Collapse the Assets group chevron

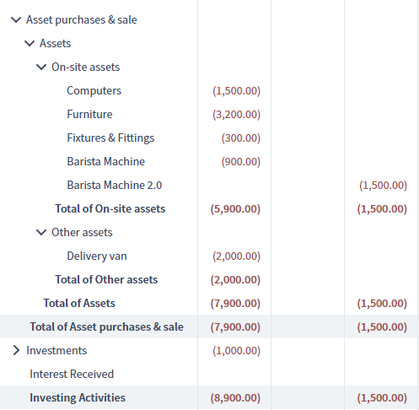[30, 44]
